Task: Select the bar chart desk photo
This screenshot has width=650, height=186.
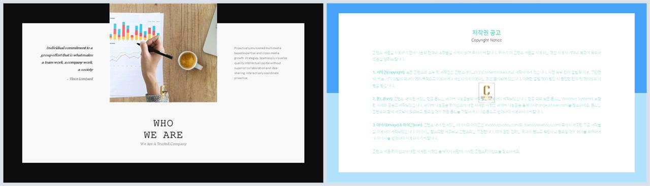Action: tap(163, 53)
